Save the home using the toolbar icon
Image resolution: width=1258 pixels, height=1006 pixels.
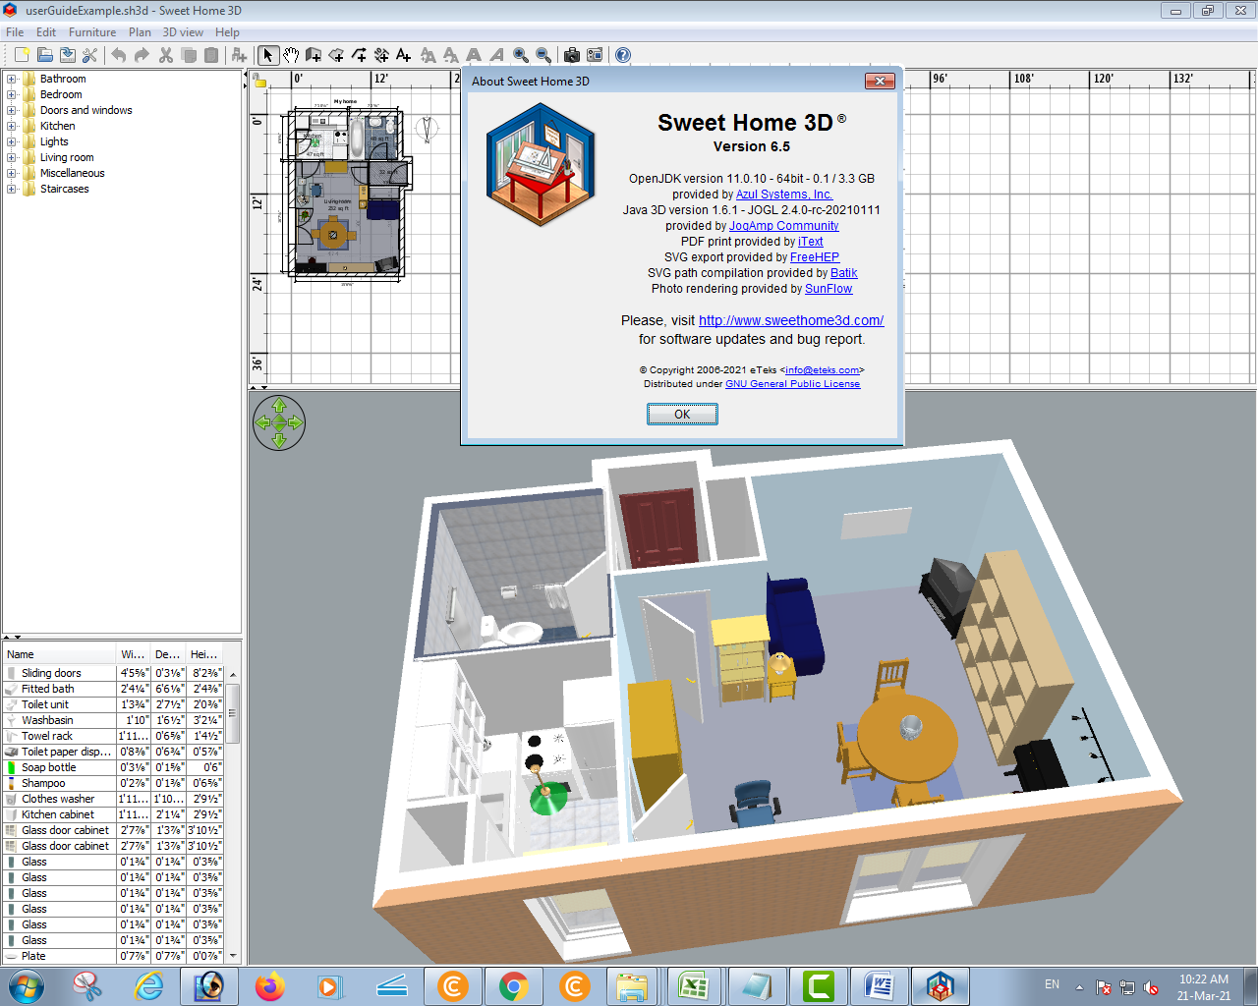[68, 55]
